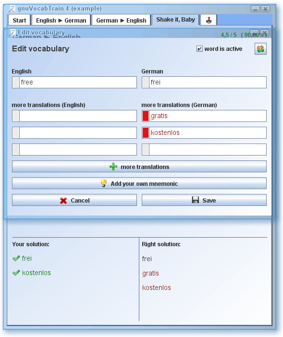Switch to English ► German tab
The height and width of the screenshot is (337, 283).
tap(61, 20)
